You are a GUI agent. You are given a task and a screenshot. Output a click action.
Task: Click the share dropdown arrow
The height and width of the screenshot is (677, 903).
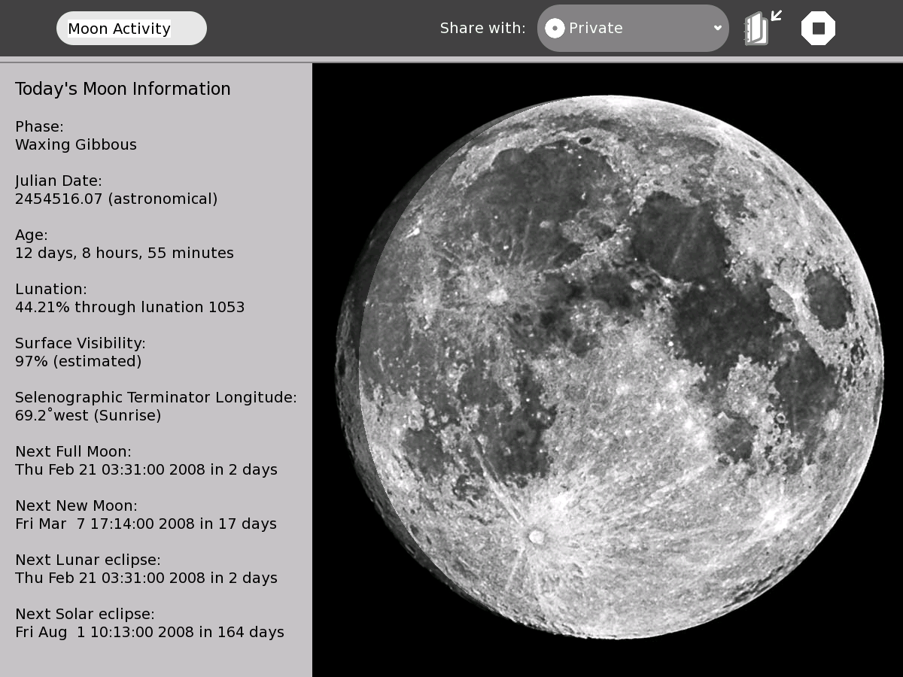[717, 28]
